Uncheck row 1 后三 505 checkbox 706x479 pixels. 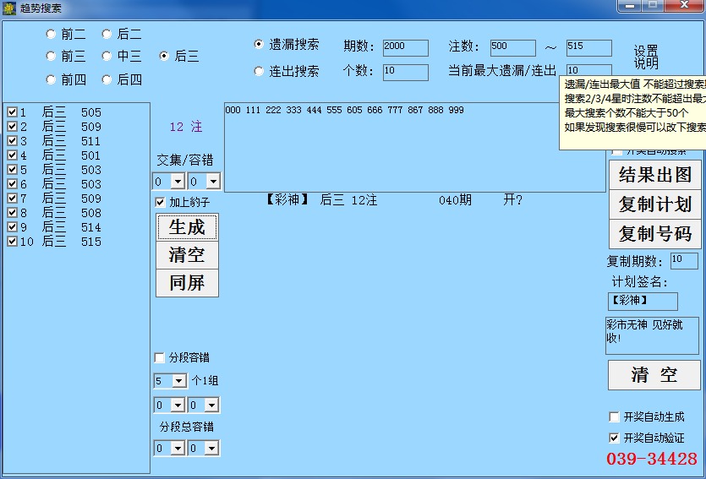pyautogui.click(x=12, y=112)
